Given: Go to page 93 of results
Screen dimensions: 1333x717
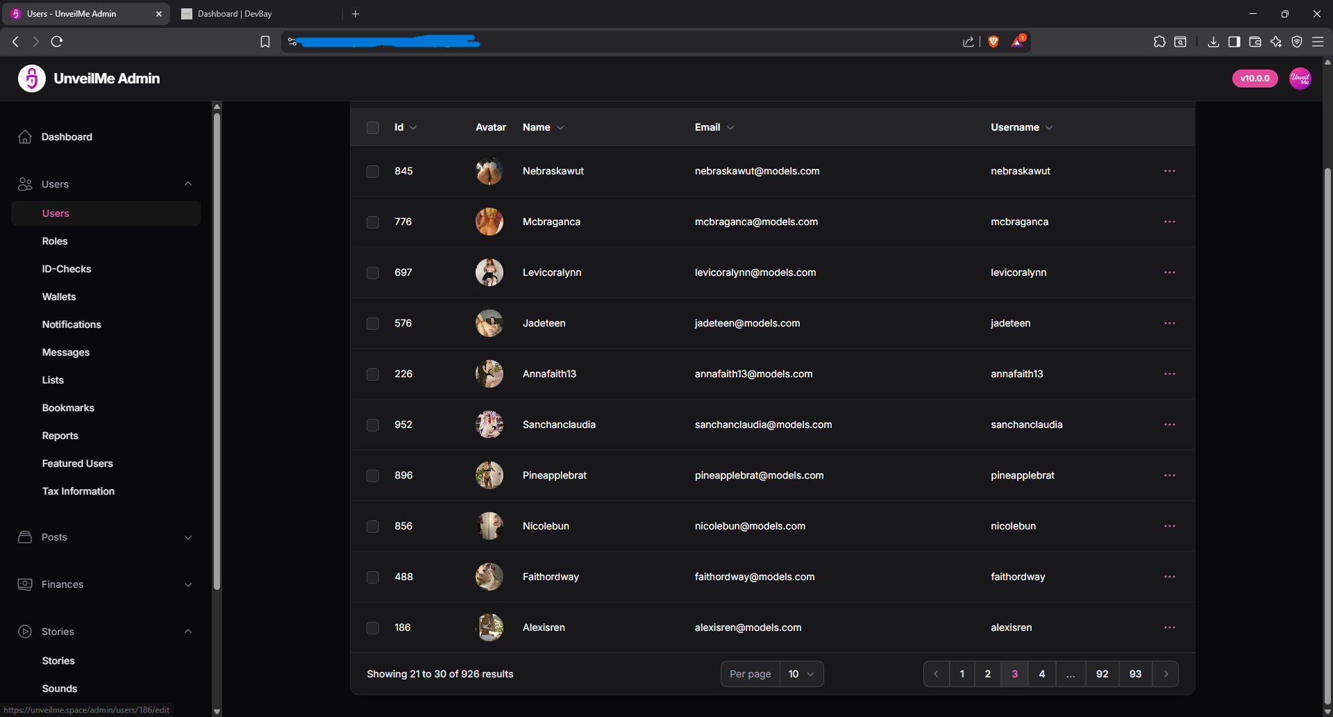Looking at the screenshot, I should pyautogui.click(x=1135, y=673).
